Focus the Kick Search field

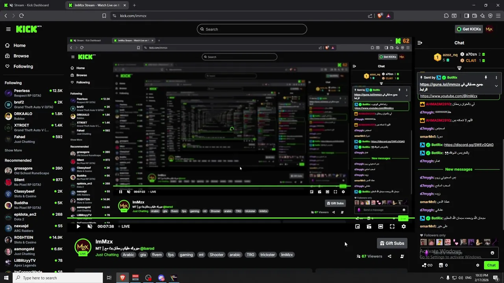[x=252, y=29]
